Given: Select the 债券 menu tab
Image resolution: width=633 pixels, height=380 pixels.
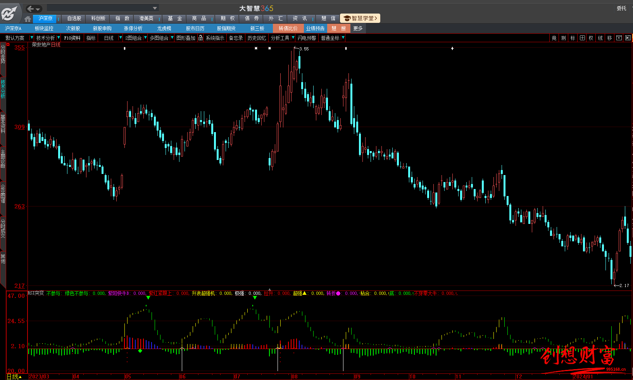Looking at the screenshot, I should tap(252, 19).
